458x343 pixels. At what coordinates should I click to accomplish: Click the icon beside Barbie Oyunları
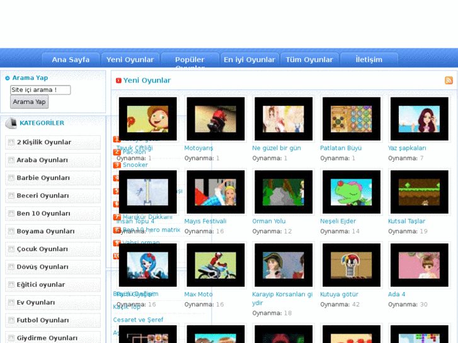pos(11,178)
